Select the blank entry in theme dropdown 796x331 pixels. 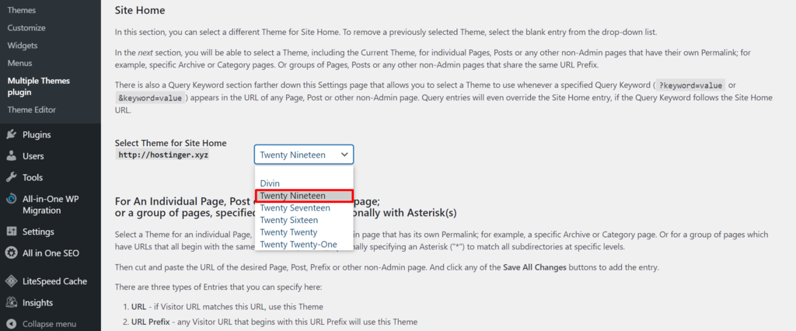point(303,172)
